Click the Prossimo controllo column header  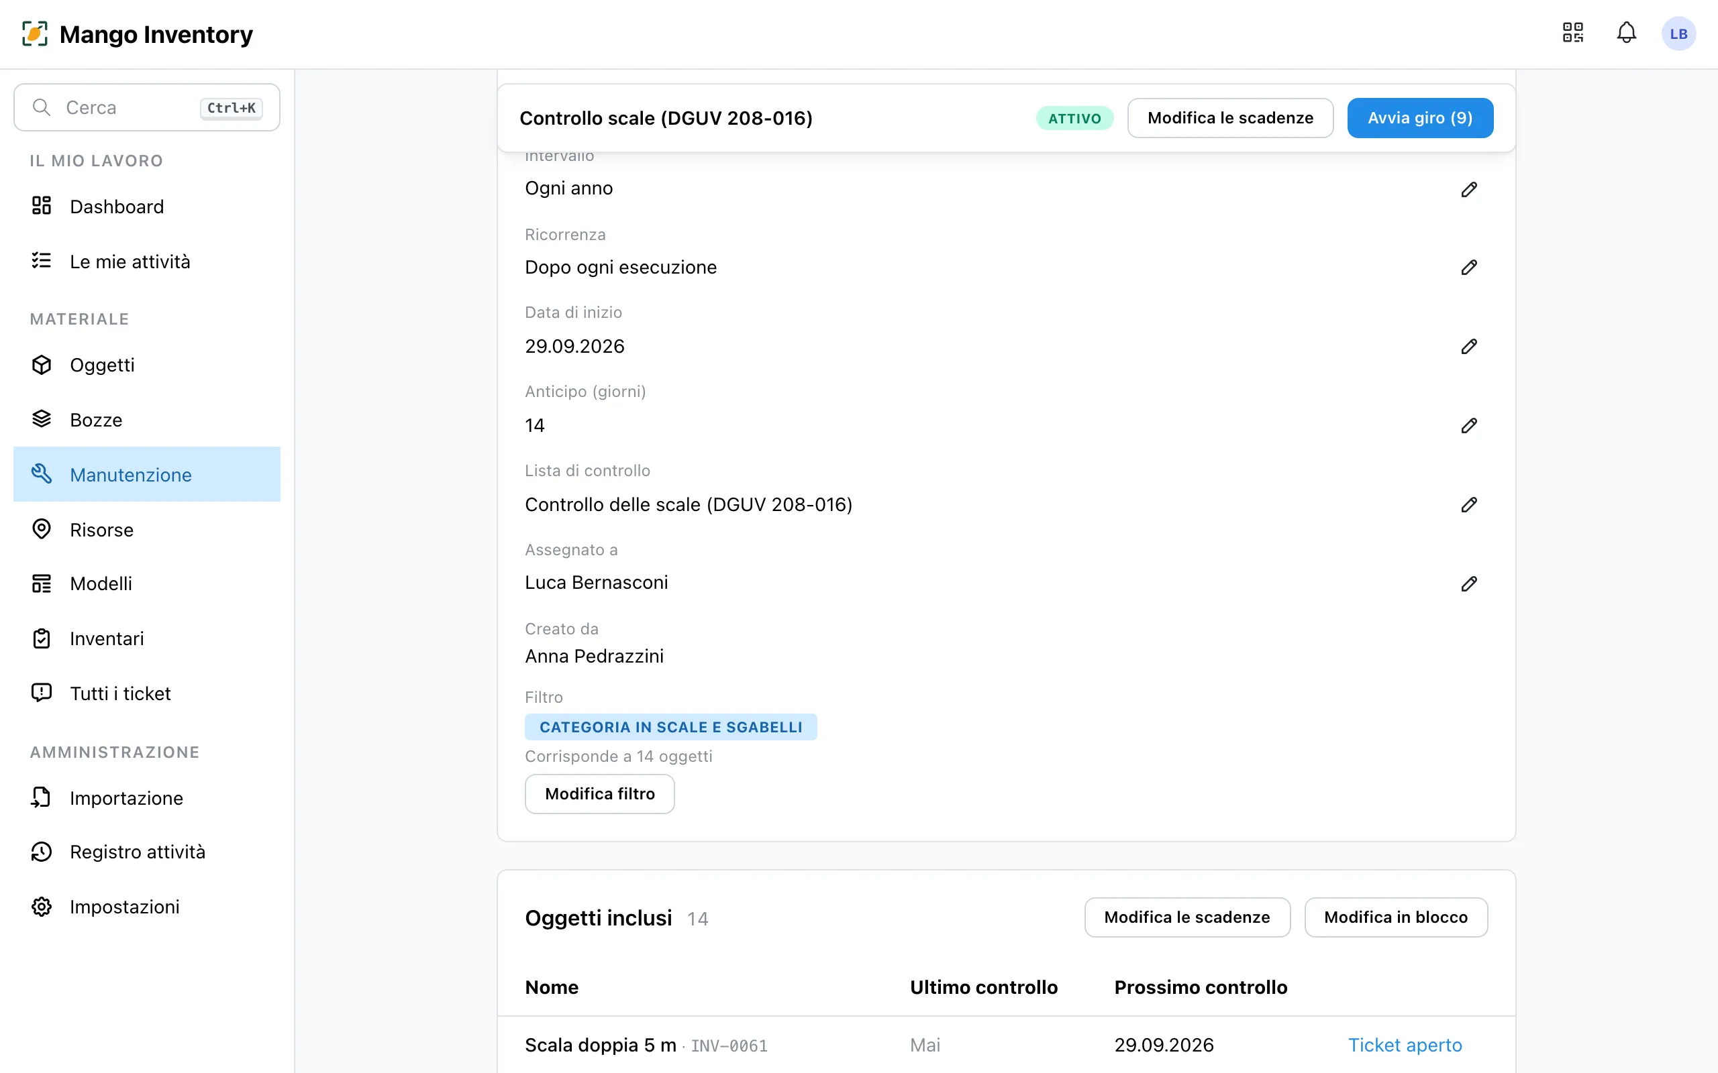click(x=1201, y=987)
